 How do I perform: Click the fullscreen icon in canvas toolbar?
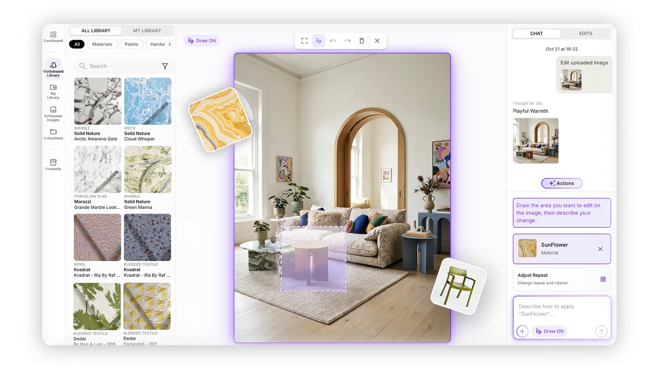point(304,41)
